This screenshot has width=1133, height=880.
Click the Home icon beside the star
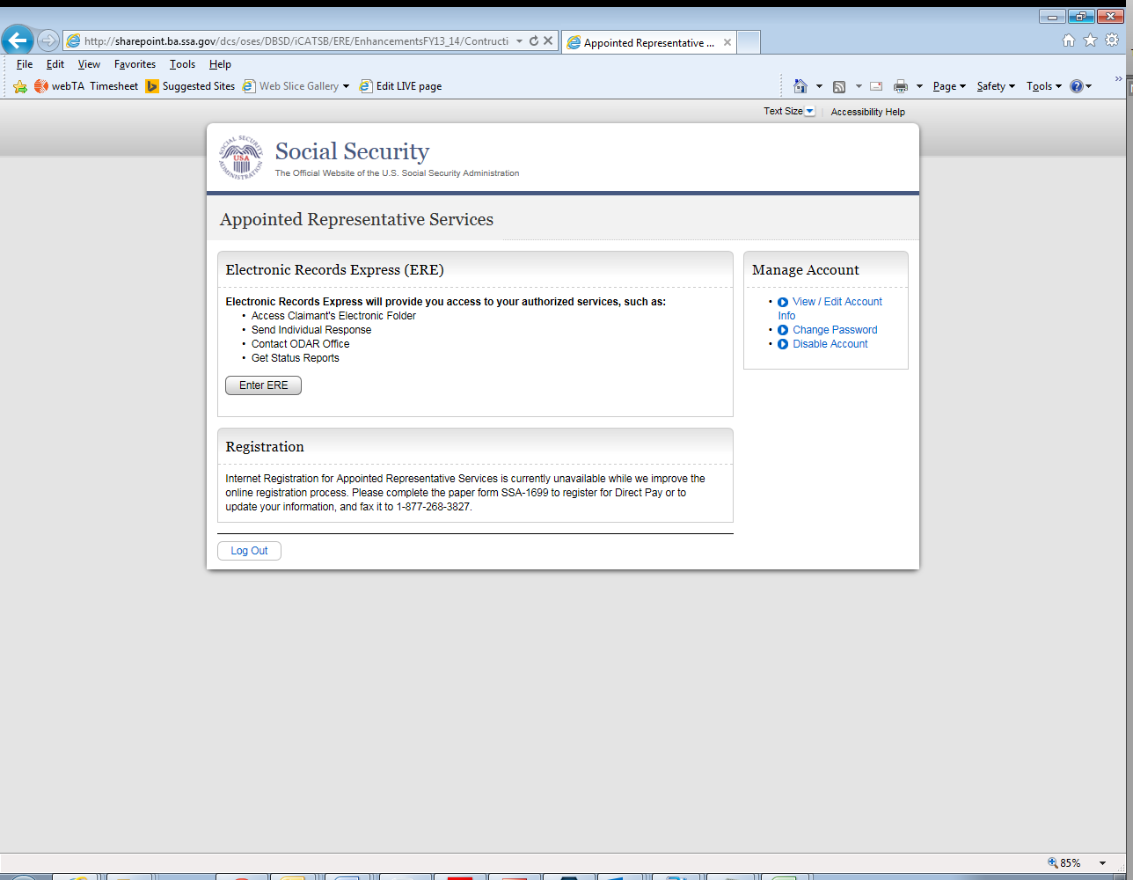tap(1069, 40)
